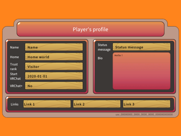Click the "Status message" left label
The width and height of the screenshot is (181, 136).
(x=104, y=47)
